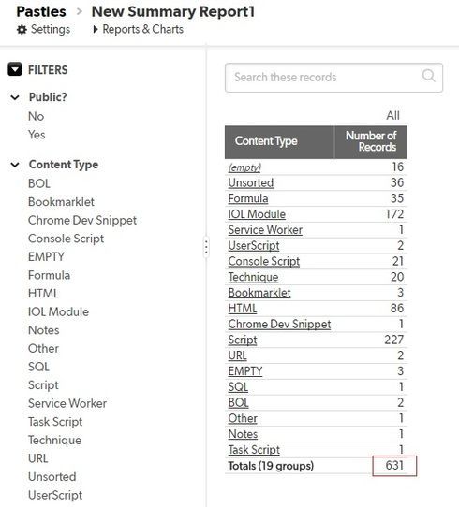This screenshot has width=459, height=507.
Task: Filter Public? by Yes
Action: pyautogui.click(x=37, y=135)
